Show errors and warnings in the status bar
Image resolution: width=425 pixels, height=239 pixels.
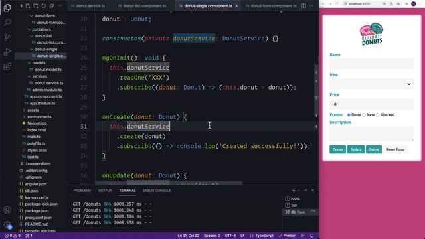pos(13,236)
